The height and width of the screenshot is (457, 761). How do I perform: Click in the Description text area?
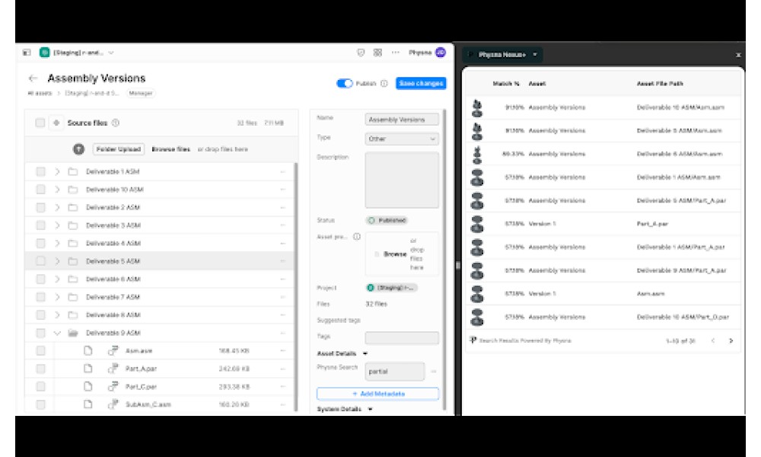pos(402,180)
